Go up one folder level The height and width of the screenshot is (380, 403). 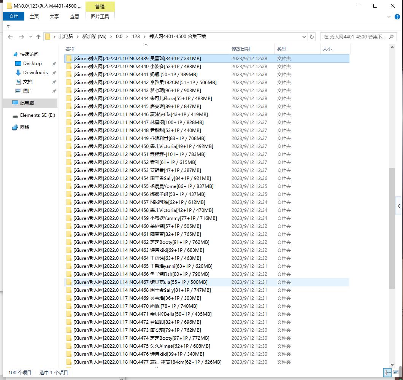[38, 37]
